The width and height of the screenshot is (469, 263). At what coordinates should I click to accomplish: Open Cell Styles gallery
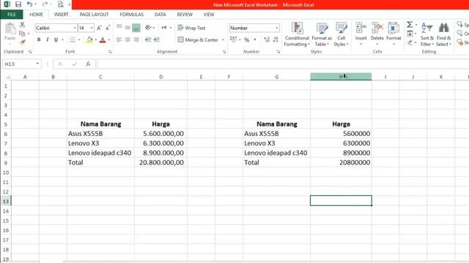coord(341,34)
